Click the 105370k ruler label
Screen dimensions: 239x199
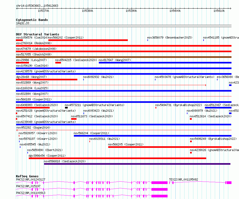(x=44, y=11)
